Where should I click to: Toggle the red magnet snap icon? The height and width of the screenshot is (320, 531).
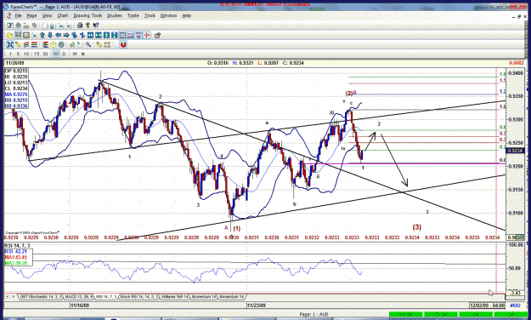tap(123, 45)
